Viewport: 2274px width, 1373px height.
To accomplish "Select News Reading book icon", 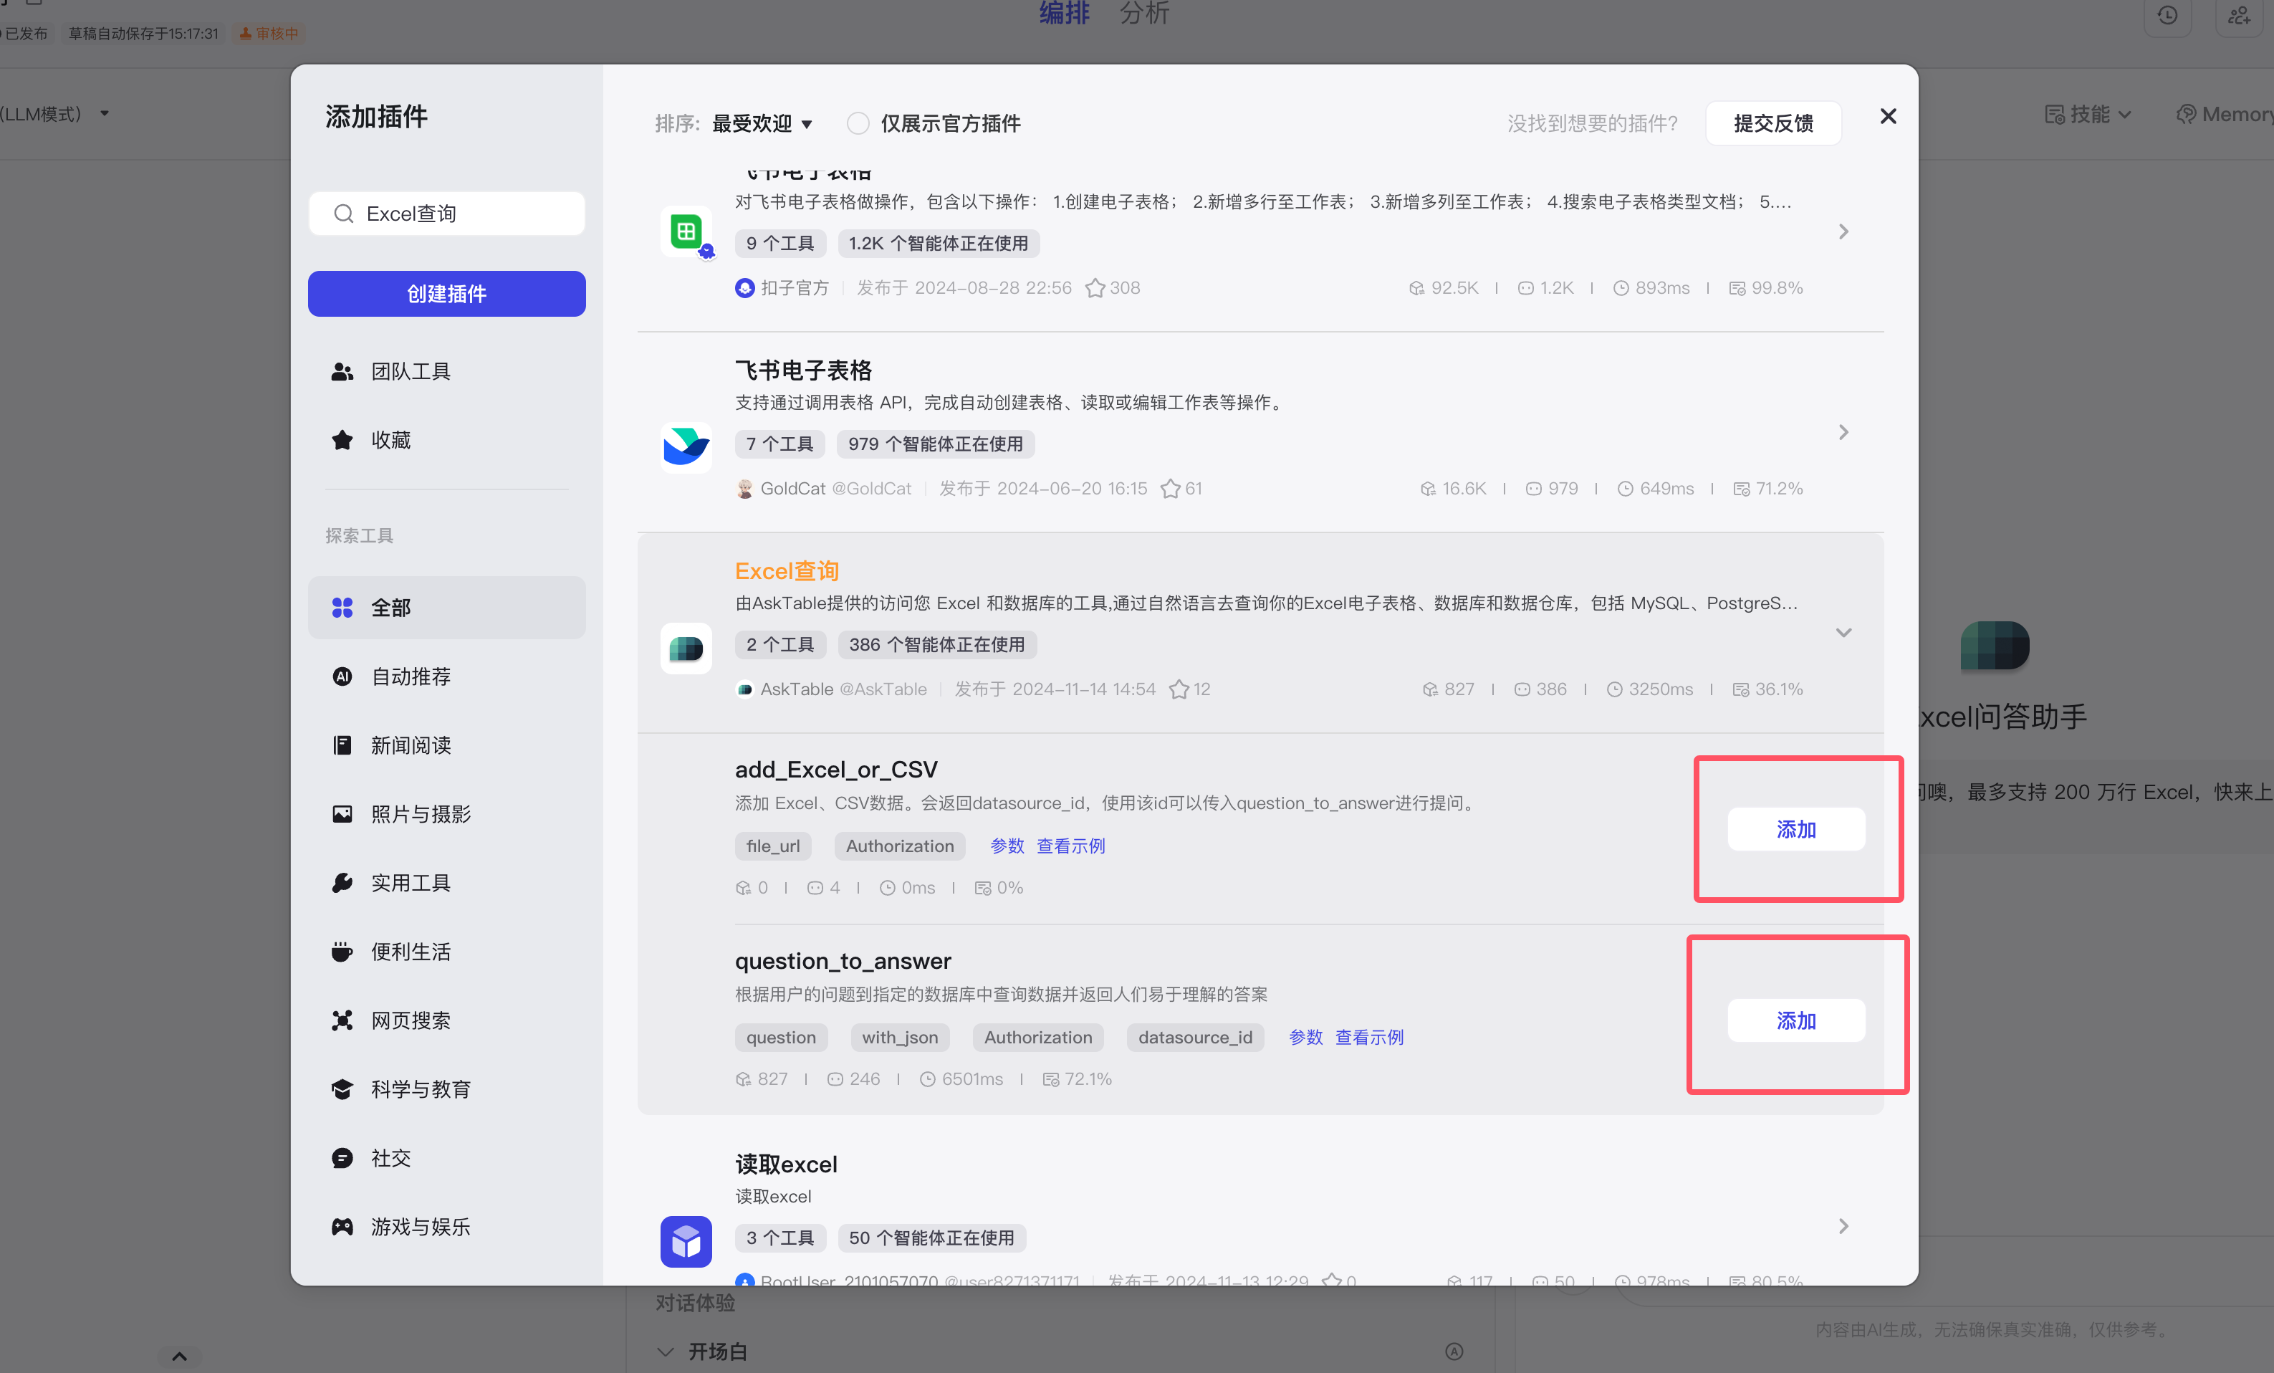I will [342, 745].
